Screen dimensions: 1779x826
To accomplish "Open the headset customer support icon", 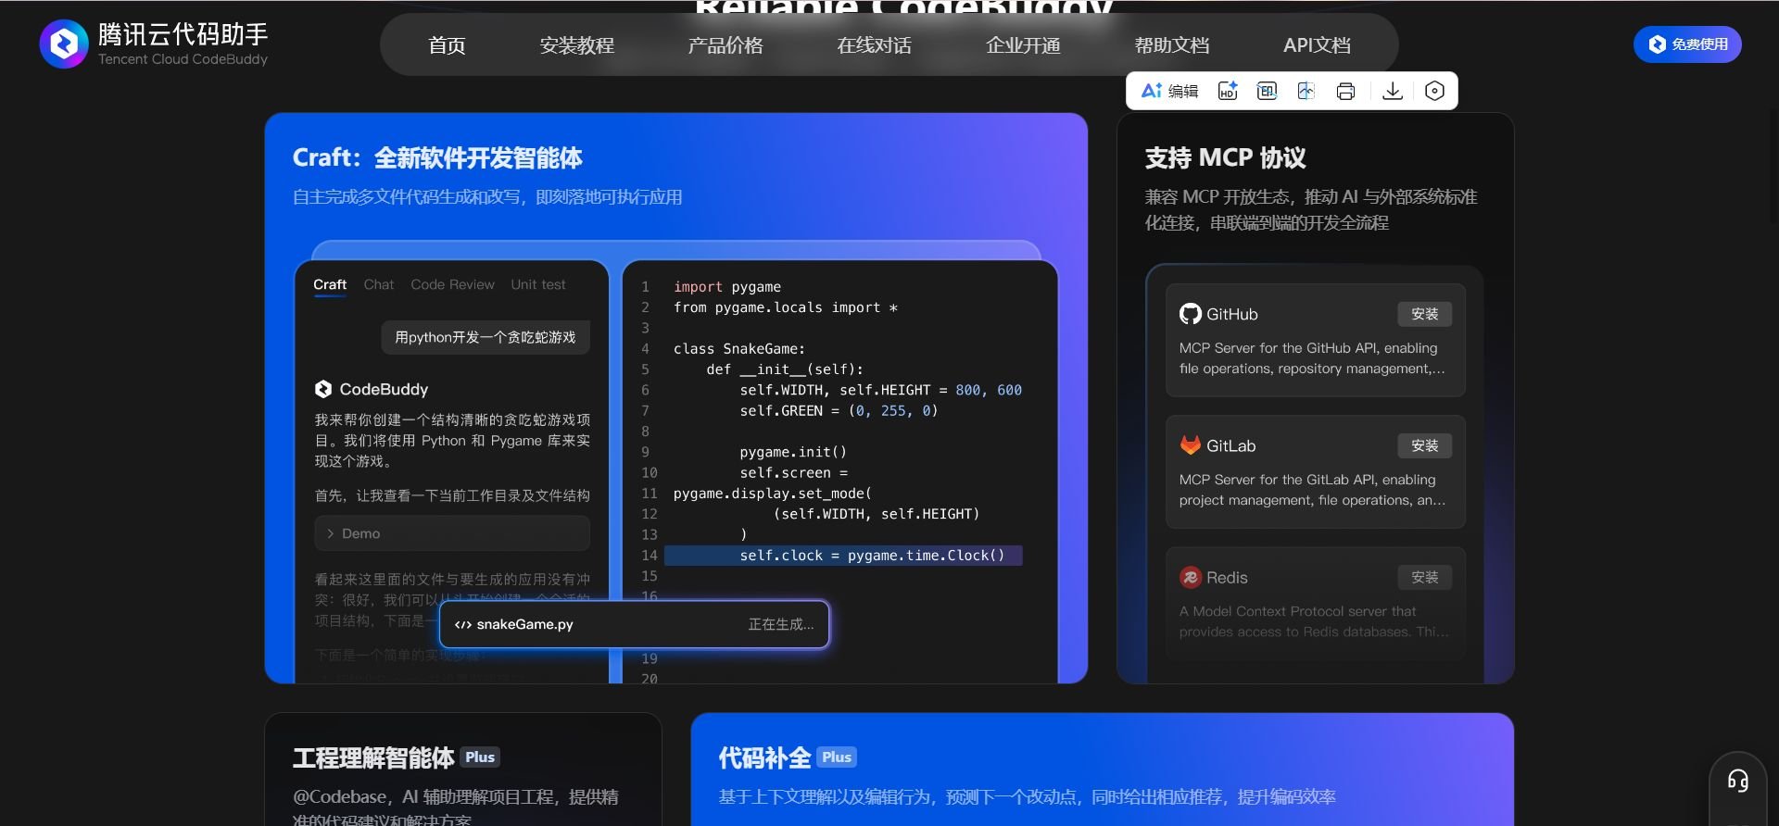I will click(1737, 782).
